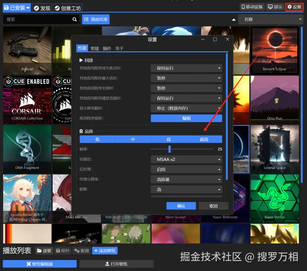This screenshot has width=307, height=271.
Task: Click the 帧率 frame rate slider
Action: 182,149
